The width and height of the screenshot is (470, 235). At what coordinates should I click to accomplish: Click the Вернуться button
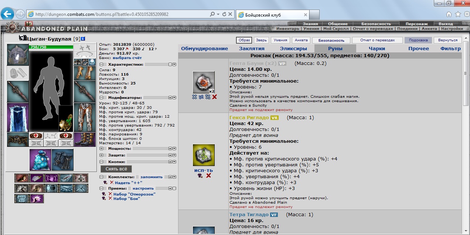(x=447, y=40)
